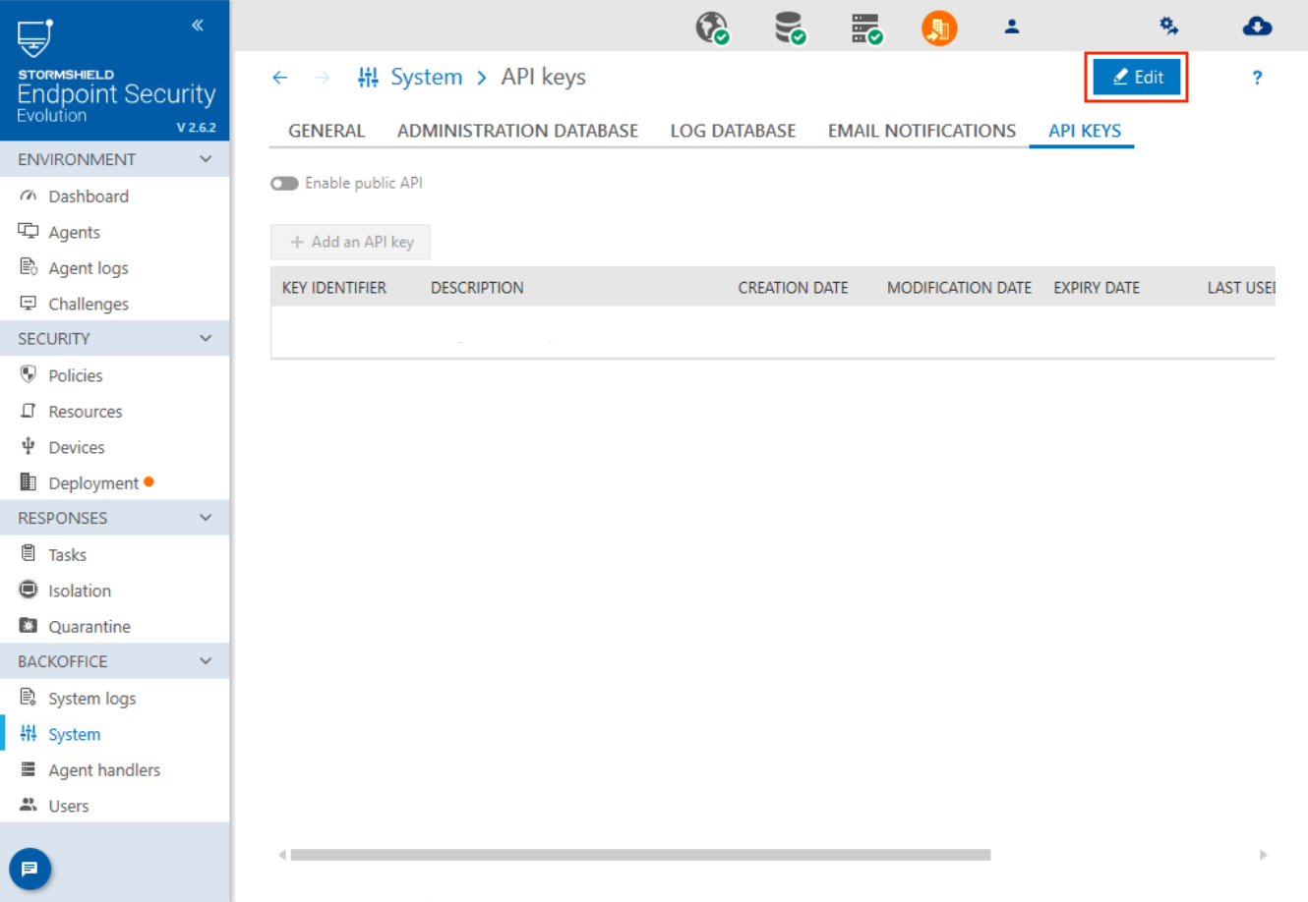Click the orange deployment icon in top bar

coord(938,28)
